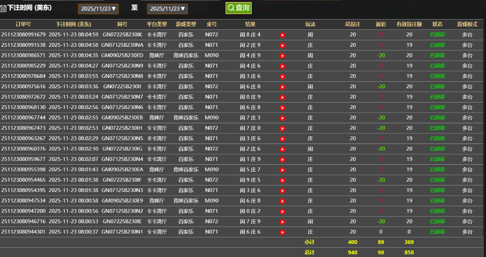Click the 派彩 column header
486x257 pixels.
tap(381, 24)
